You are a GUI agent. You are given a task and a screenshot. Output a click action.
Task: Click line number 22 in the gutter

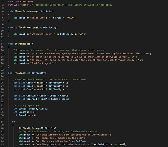coord(2,70)
